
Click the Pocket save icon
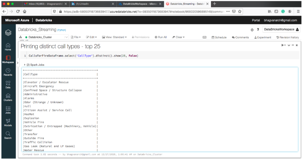(x=234, y=11)
